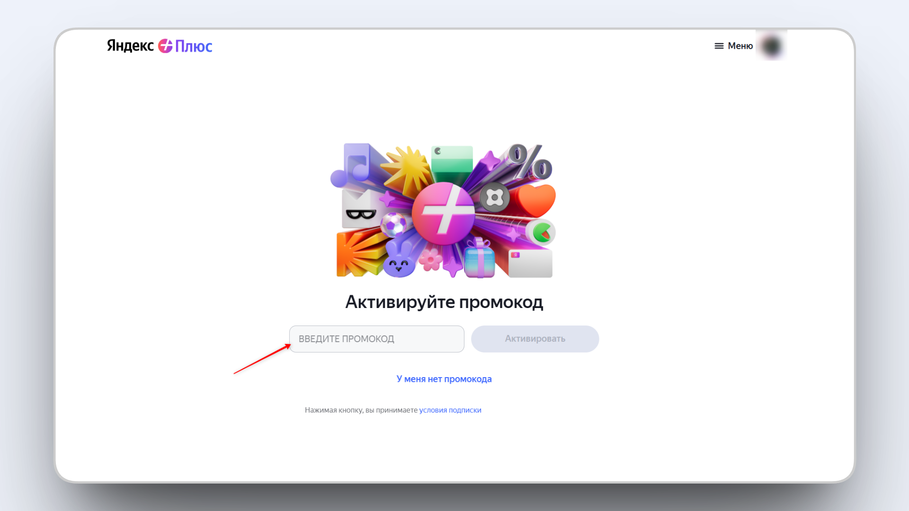909x511 pixels.
Task: Click the Yandex Plus logo icon
Action: tap(165, 46)
